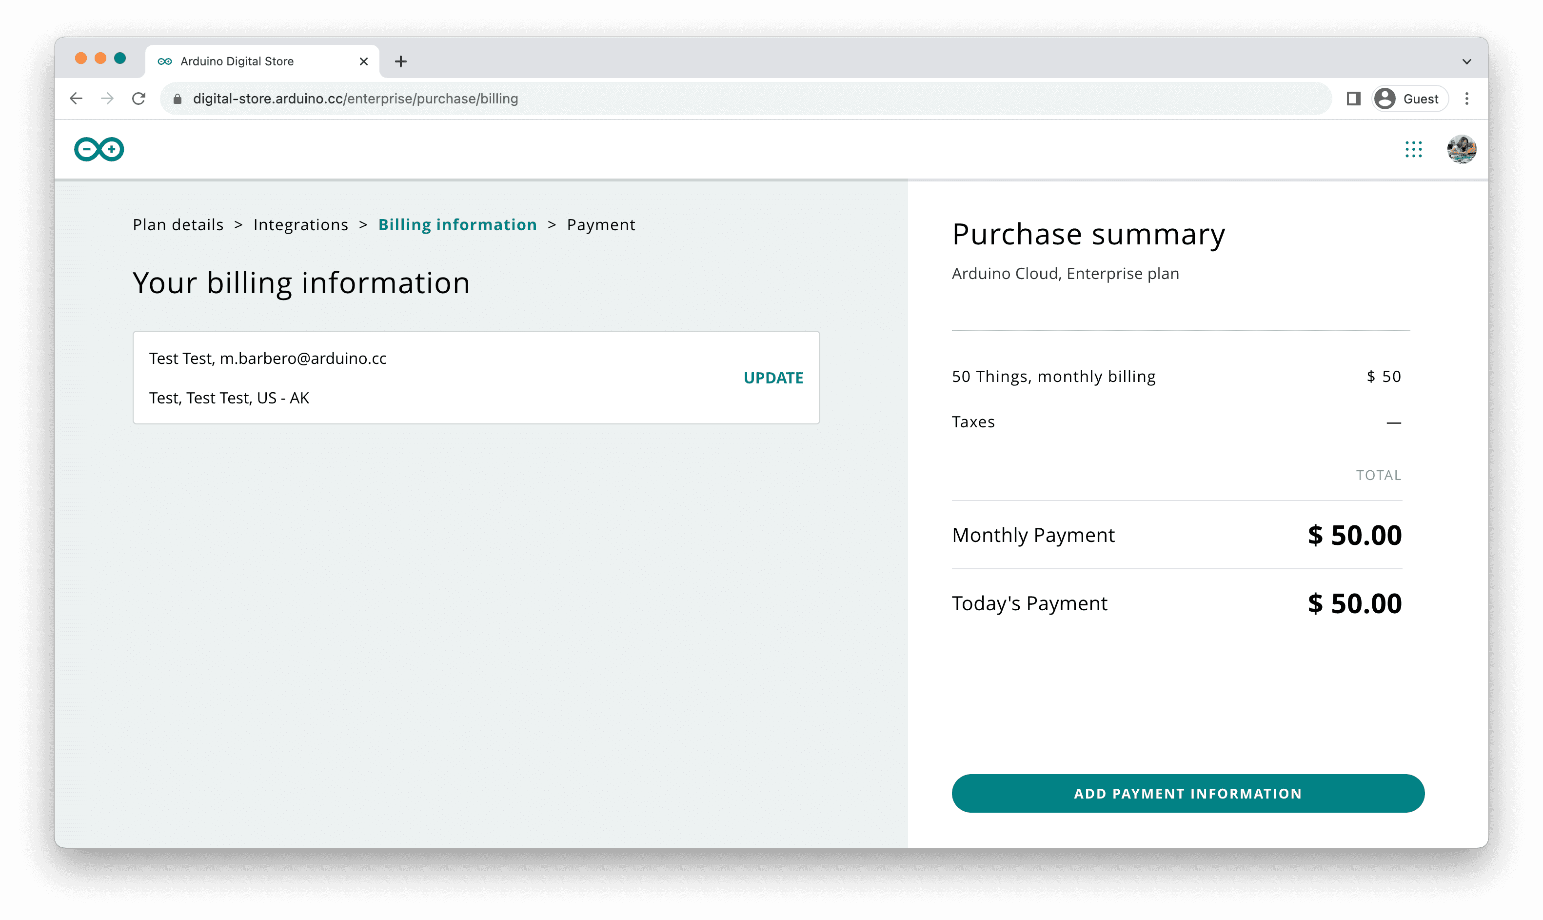
Task: Switch to the Plan details step
Action: click(178, 224)
